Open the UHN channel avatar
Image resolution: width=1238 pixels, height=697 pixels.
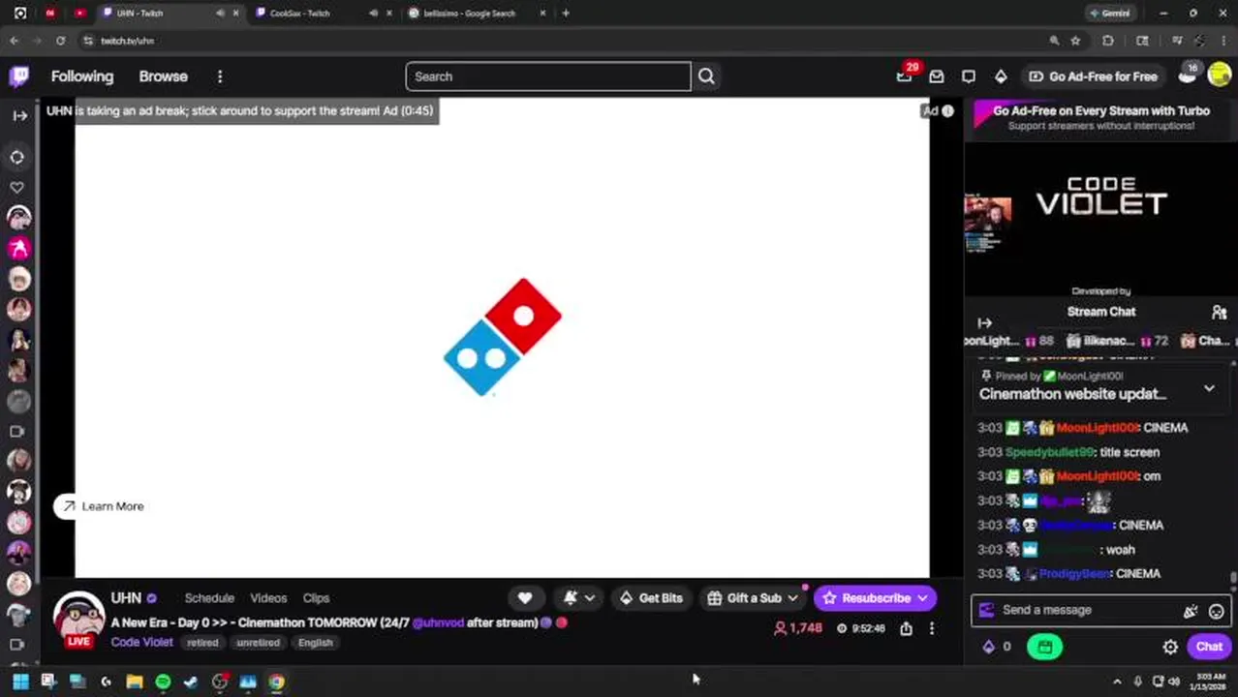[78, 619]
